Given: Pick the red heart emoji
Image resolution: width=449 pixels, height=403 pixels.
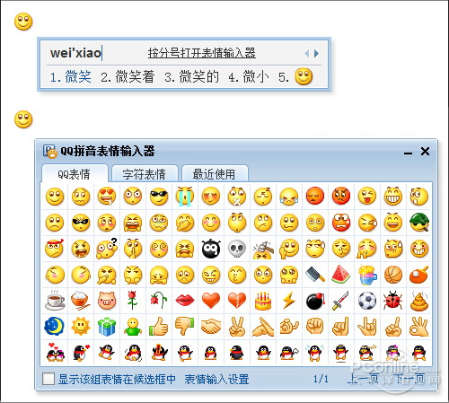Looking at the screenshot, I should (x=211, y=301).
